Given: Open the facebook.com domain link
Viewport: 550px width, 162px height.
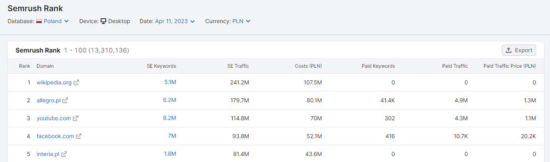Looking at the screenshot, I should pyautogui.click(x=55, y=136).
